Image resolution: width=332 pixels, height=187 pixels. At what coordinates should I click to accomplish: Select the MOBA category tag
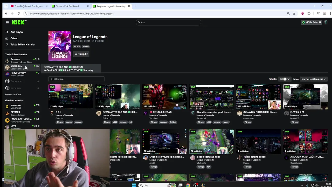77,46
